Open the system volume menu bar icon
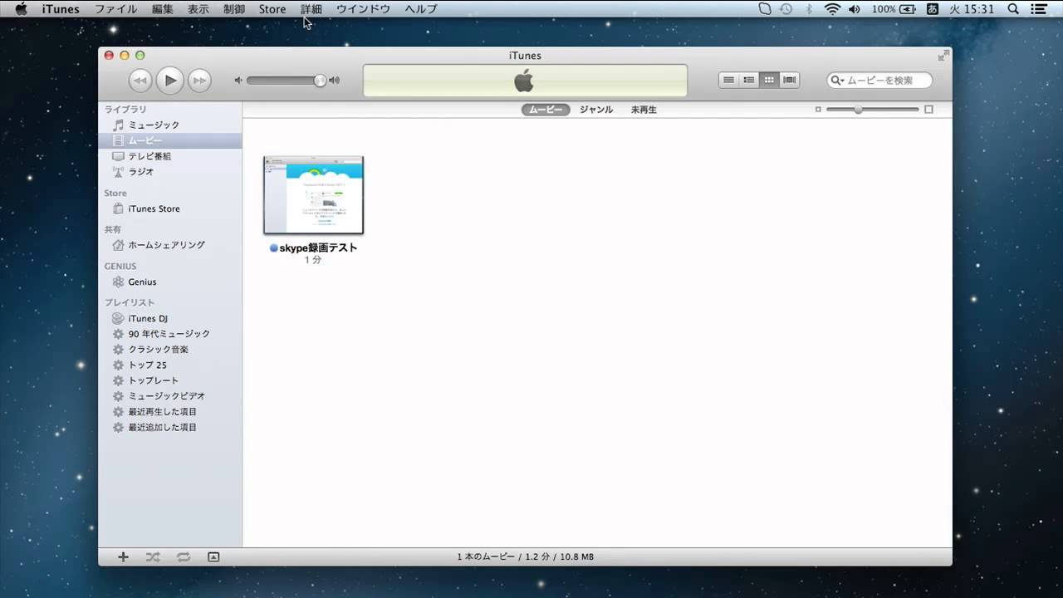The image size is (1063, 598). [x=855, y=9]
